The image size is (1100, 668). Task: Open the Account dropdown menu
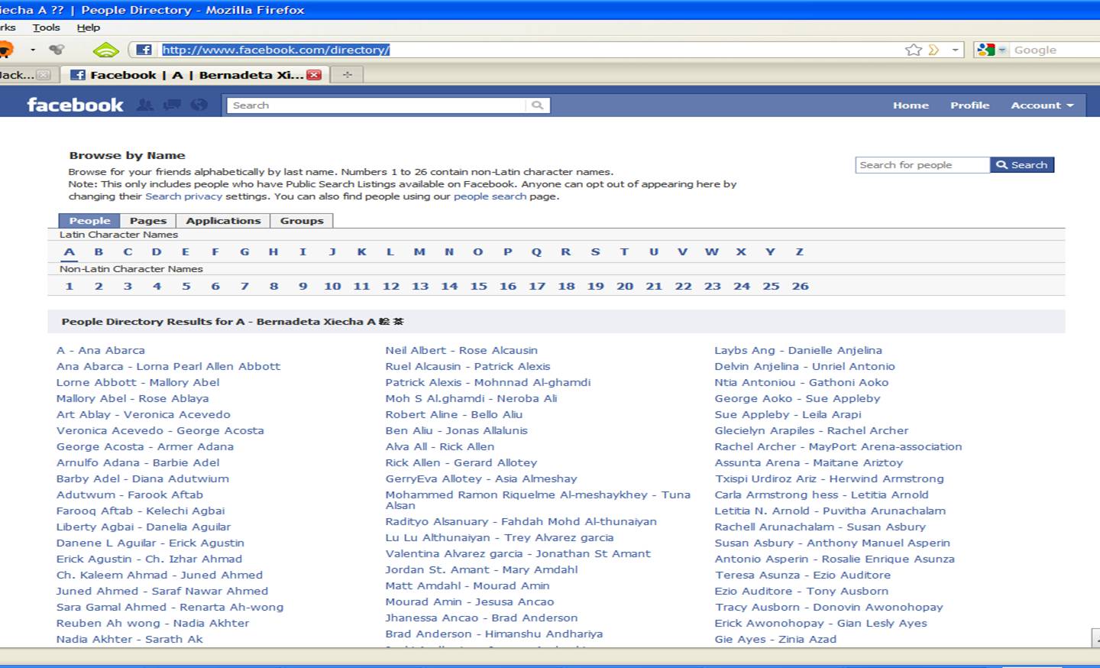[1040, 105]
